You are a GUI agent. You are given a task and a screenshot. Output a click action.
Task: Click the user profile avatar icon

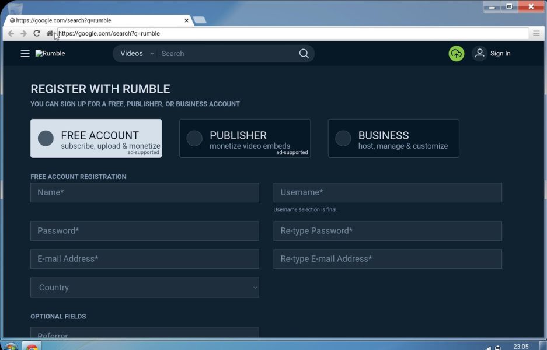480,53
